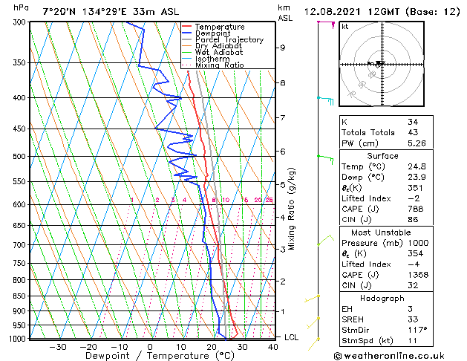Click the 'Dry Adiabat' legend label

pyautogui.click(x=218, y=46)
